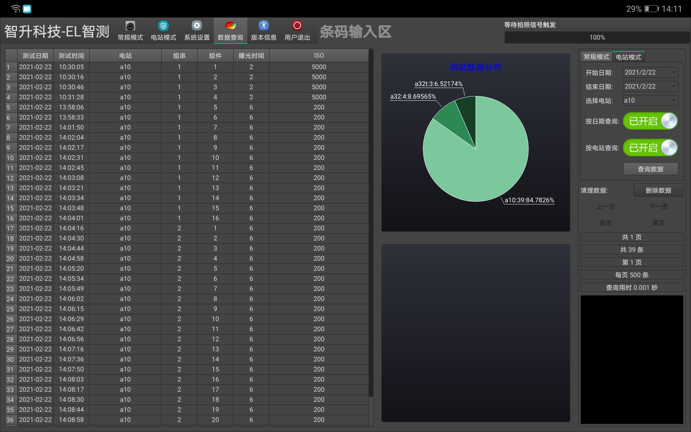Select the row with time 10:30:05

pyautogui.click(x=187, y=67)
